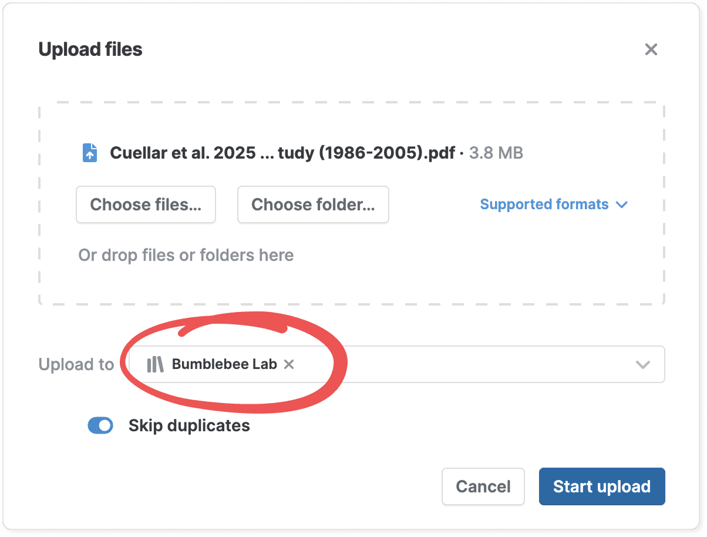Toggle the Skip duplicates switch
This screenshot has height=537, width=707.
(100, 426)
